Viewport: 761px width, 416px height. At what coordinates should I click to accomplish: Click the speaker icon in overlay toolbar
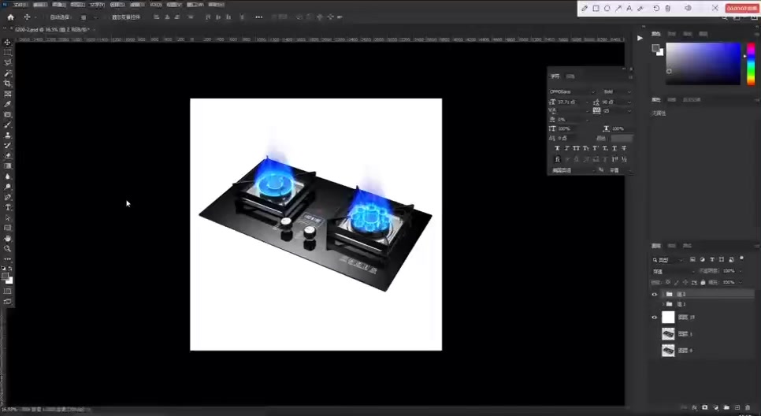click(688, 8)
